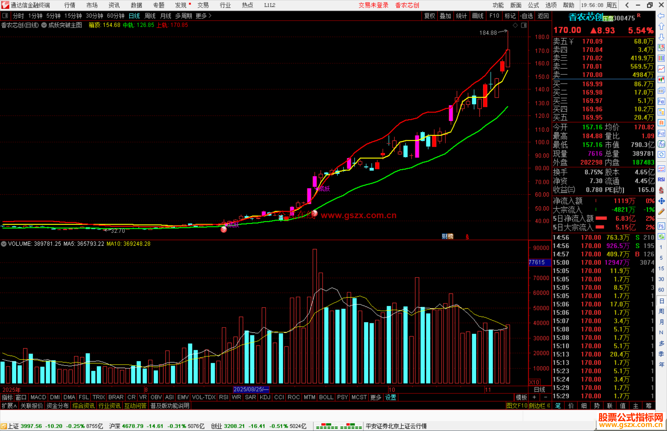Click the blue left arrow sidebar icon

pyautogui.click(x=661, y=16)
